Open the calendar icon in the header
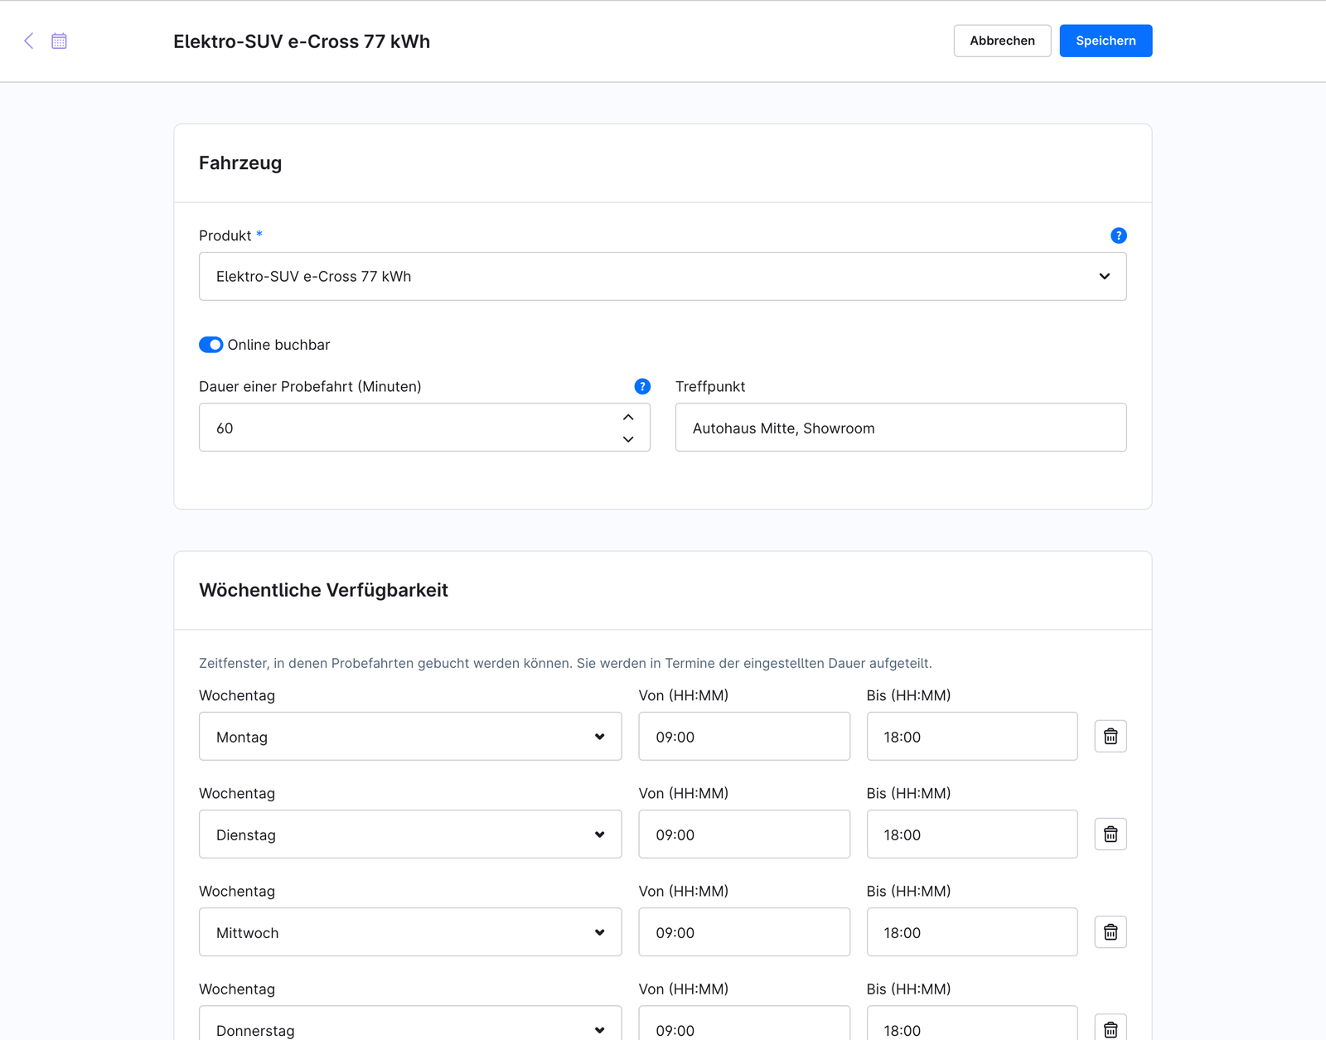Image resolution: width=1326 pixels, height=1040 pixels. click(x=59, y=41)
